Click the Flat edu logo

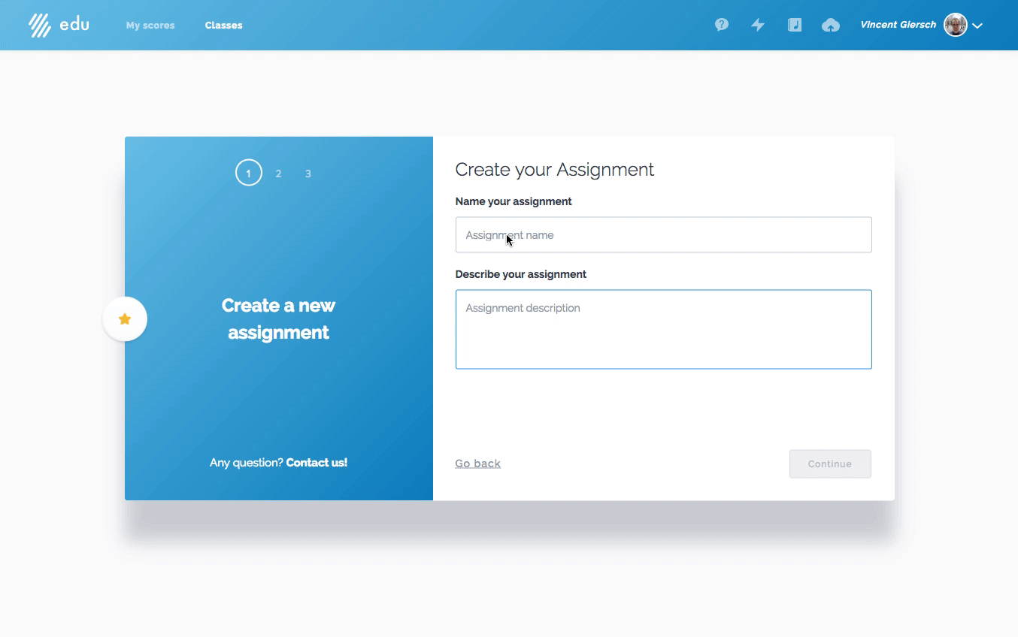[x=59, y=25]
